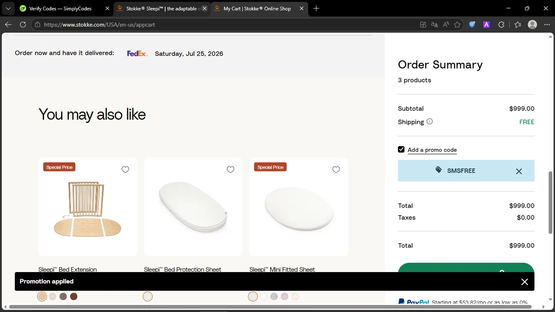Click the 'Order Summary' heading
Image resolution: width=555 pixels, height=312 pixels.
[440, 65]
